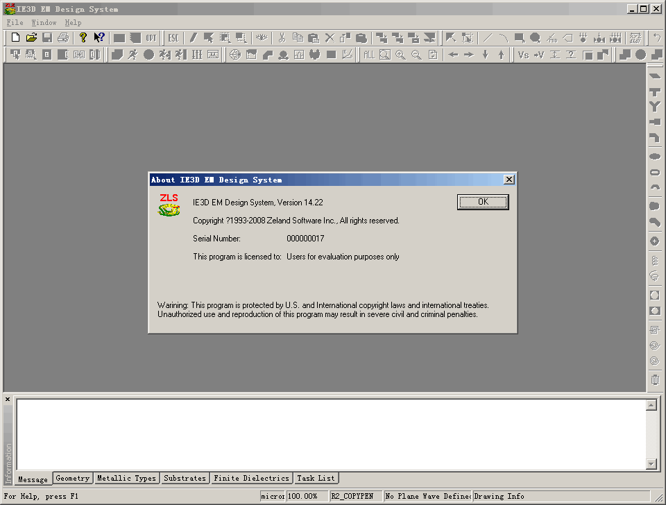
Task: Click the Drawing Info status field
Action: [x=561, y=496]
